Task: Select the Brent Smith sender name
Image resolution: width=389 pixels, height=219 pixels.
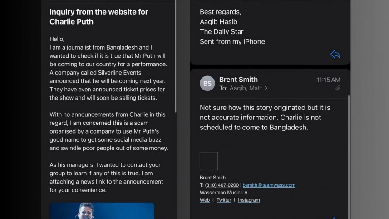Action: (x=238, y=80)
